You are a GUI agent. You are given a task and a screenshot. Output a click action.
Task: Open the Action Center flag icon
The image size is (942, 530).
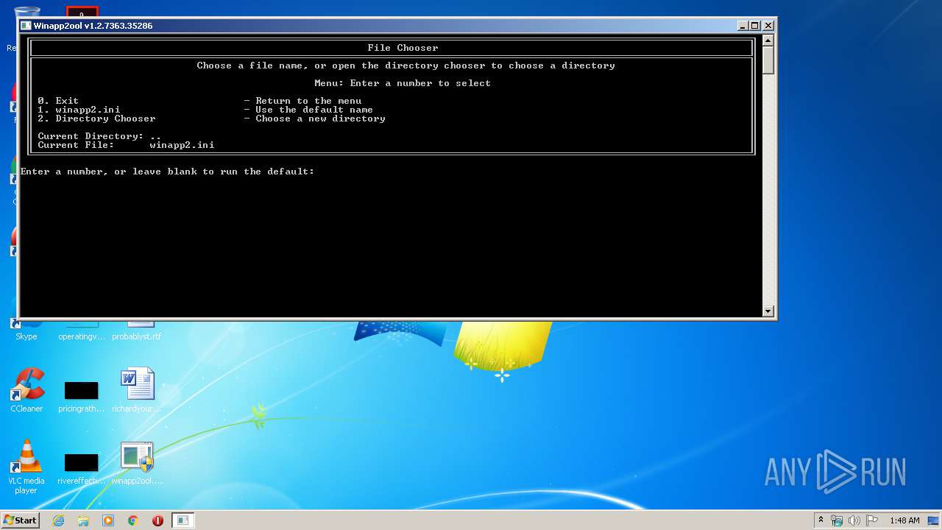(x=872, y=520)
